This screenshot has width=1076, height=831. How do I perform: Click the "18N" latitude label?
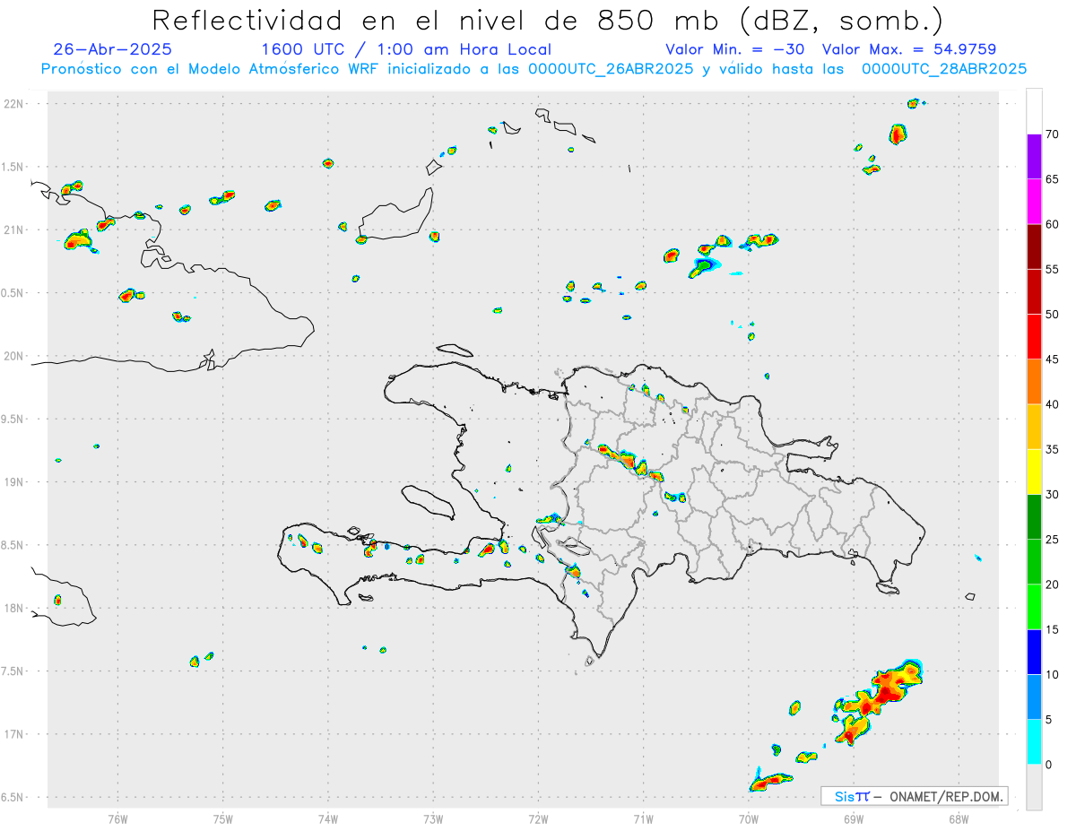point(14,608)
